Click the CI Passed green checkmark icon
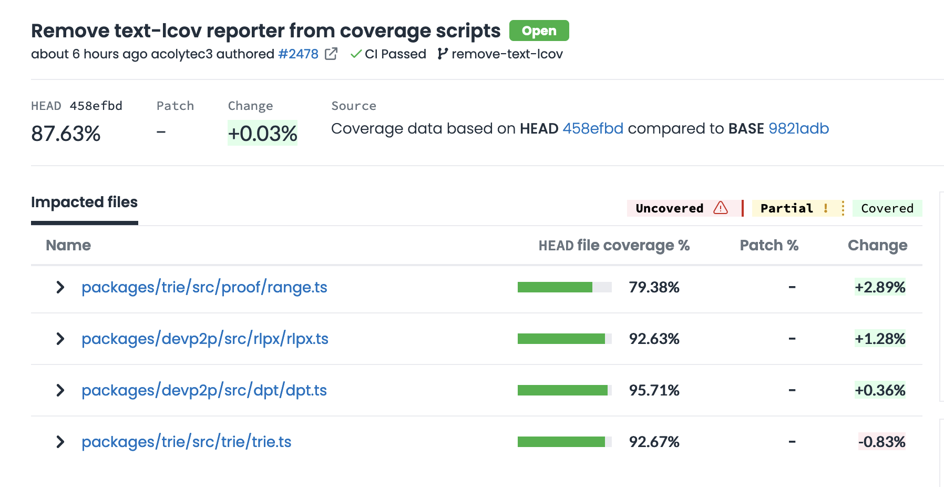 (356, 54)
